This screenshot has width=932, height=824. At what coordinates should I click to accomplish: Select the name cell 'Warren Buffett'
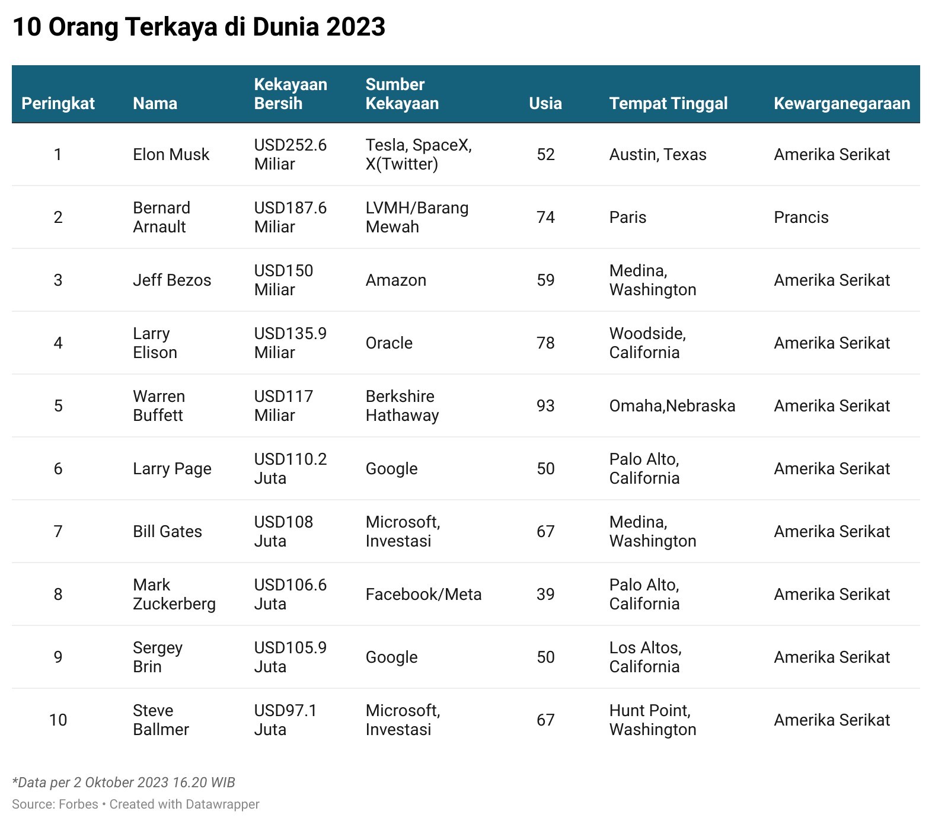click(x=159, y=406)
